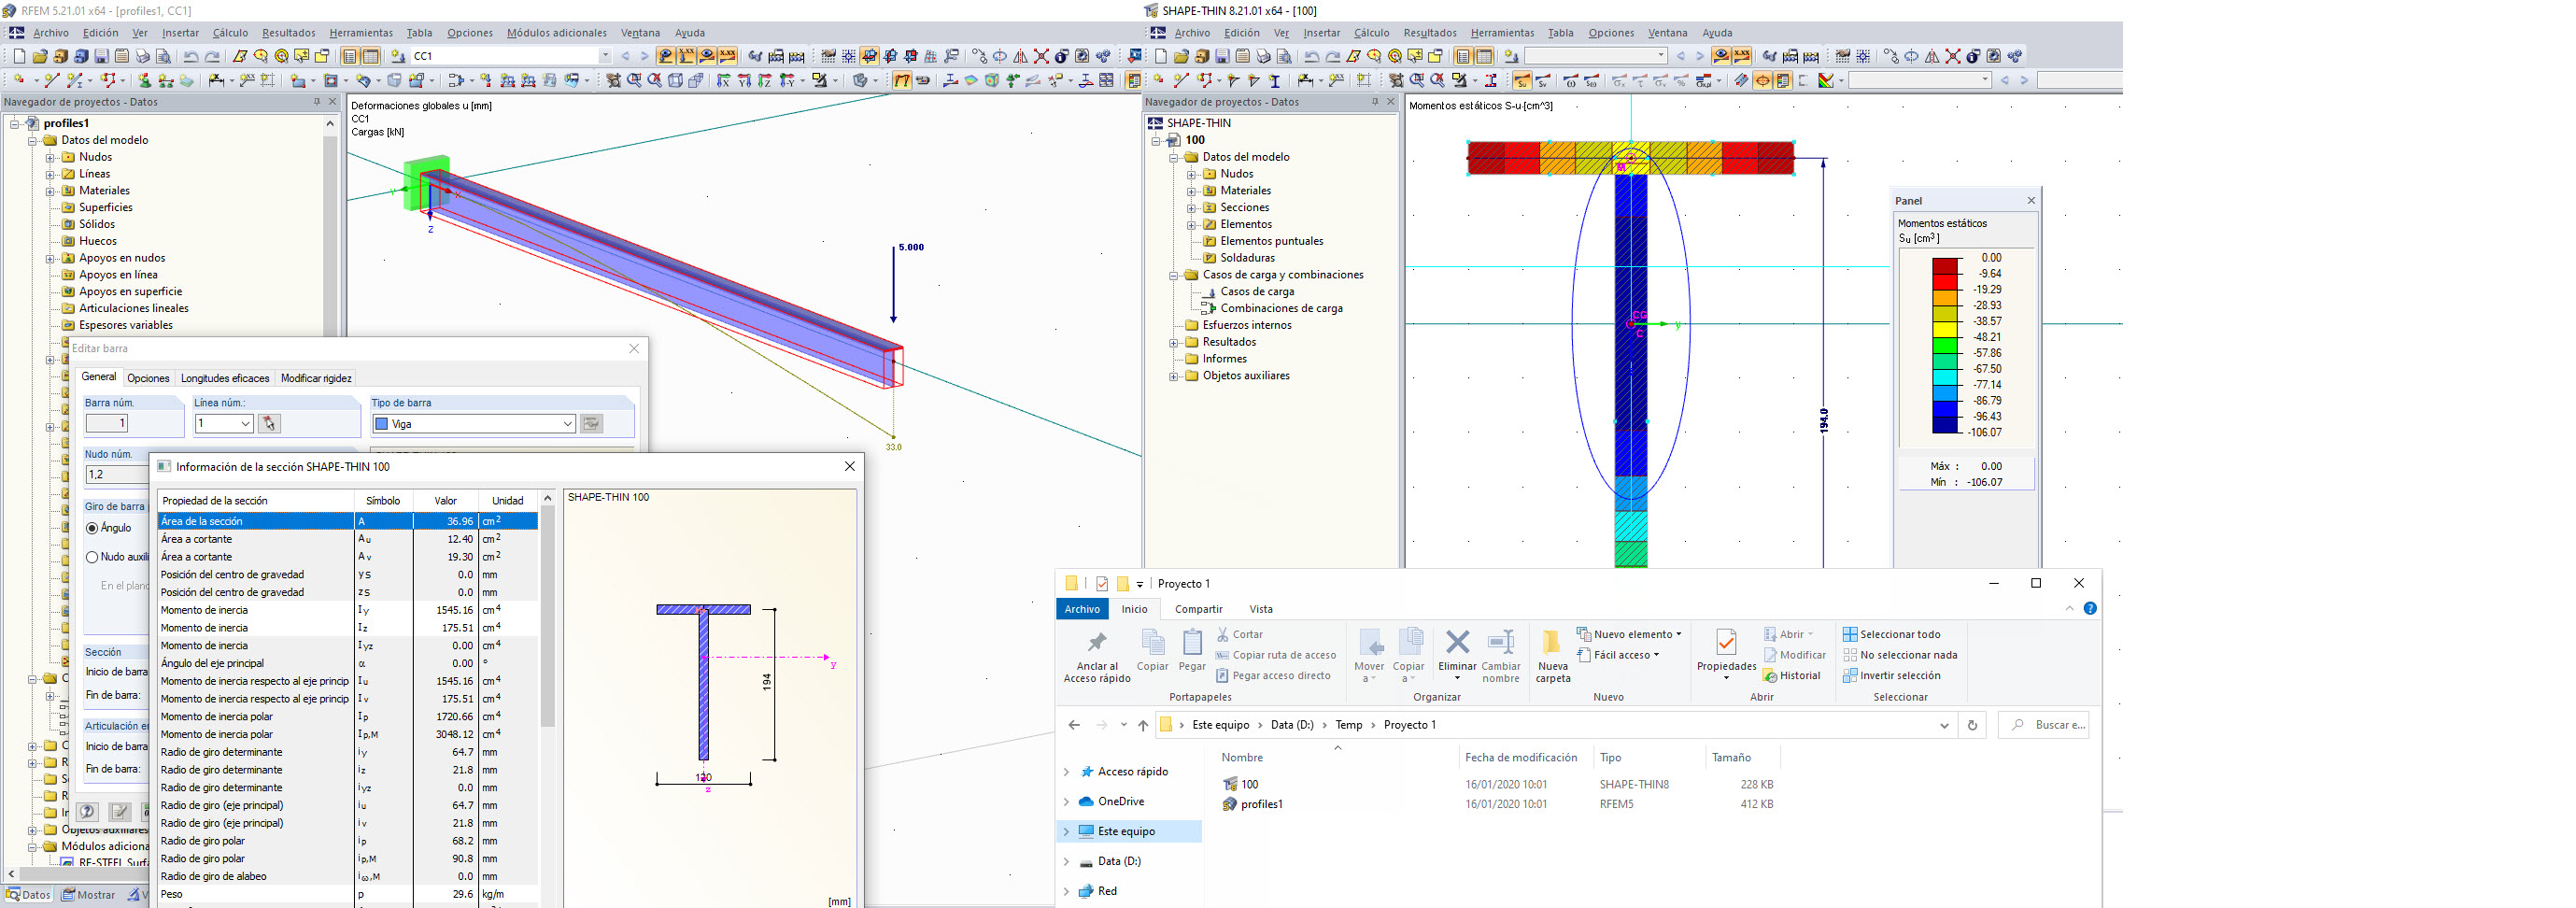Undo the last action in RFEM
The image size is (2576, 908).
190,56
